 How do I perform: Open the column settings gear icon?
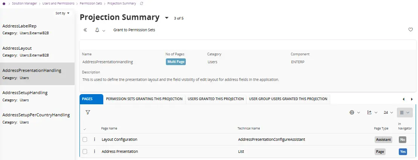(352, 113)
